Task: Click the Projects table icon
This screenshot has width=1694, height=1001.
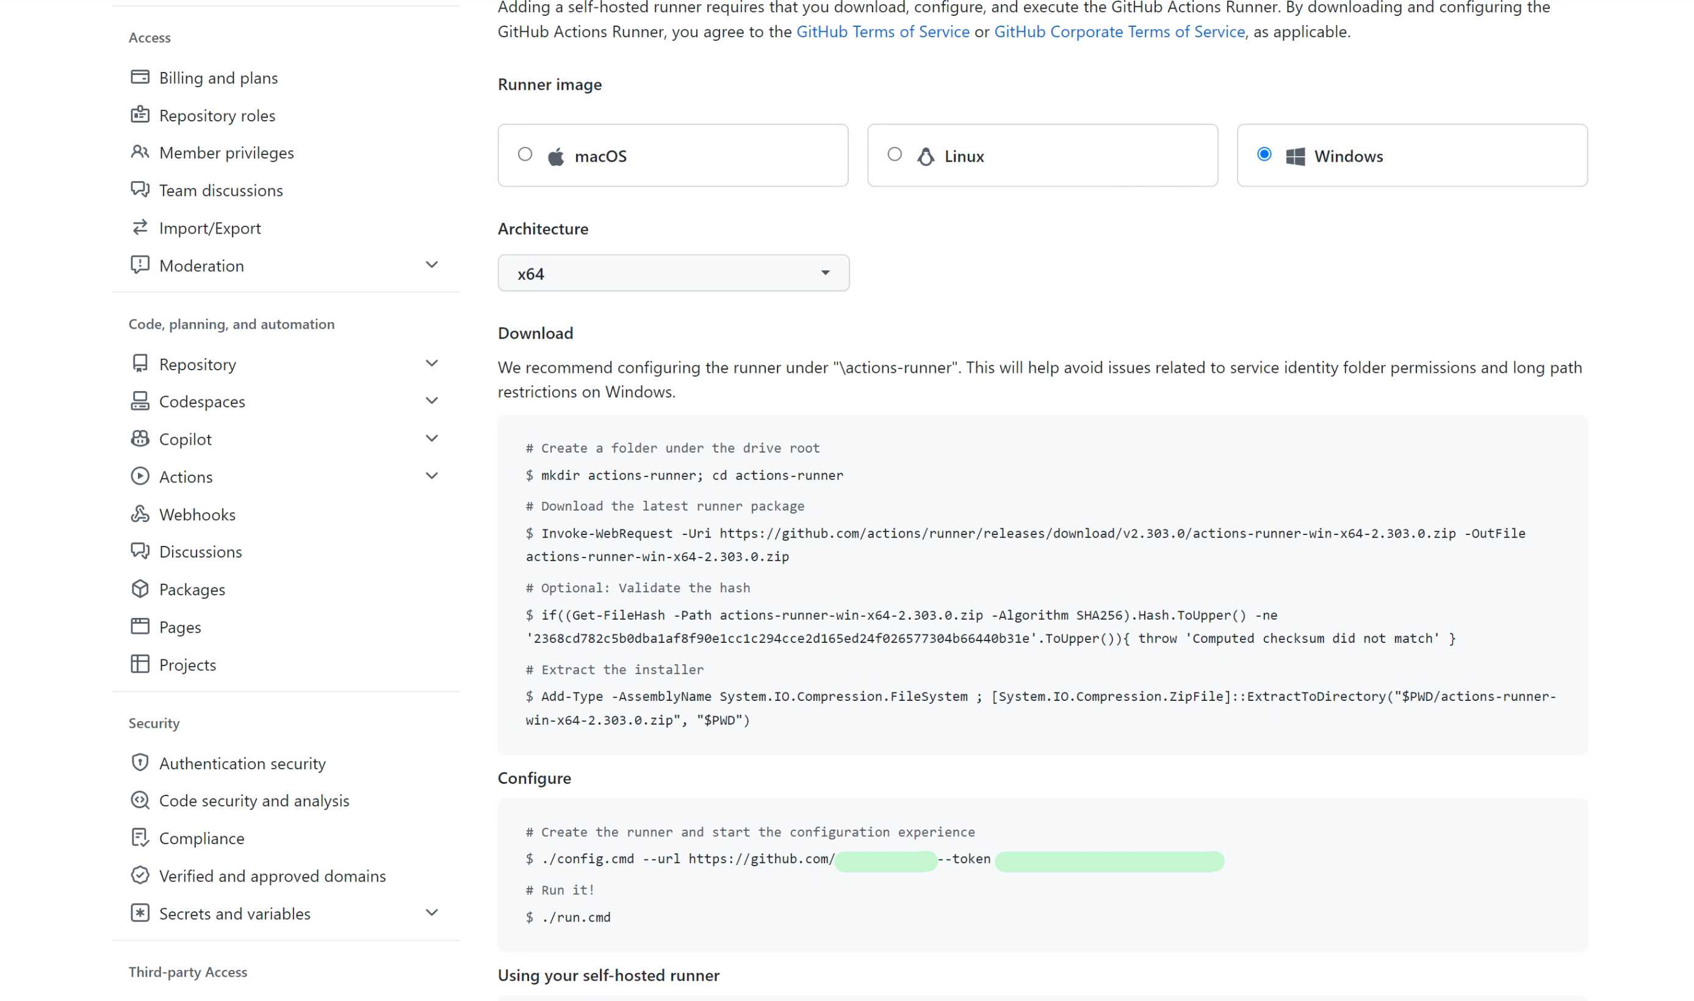Action: 140,664
